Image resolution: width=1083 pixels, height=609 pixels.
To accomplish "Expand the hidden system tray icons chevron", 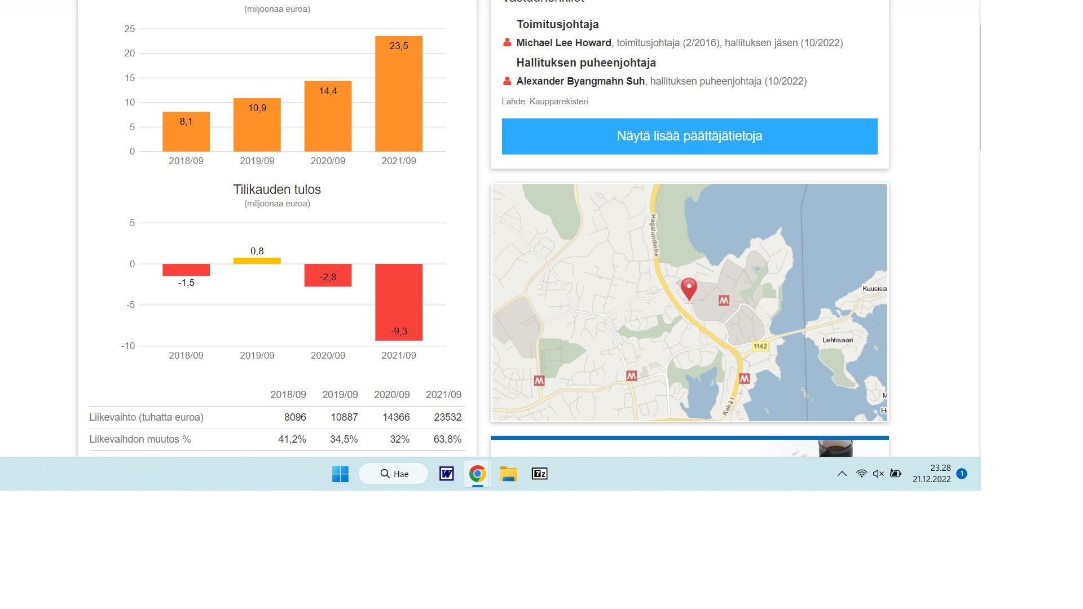I will [842, 474].
